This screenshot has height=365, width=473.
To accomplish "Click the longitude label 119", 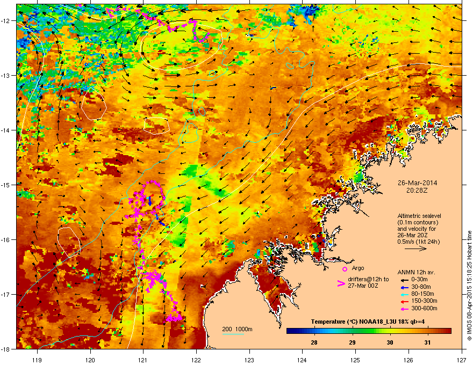I will pos(37,360).
